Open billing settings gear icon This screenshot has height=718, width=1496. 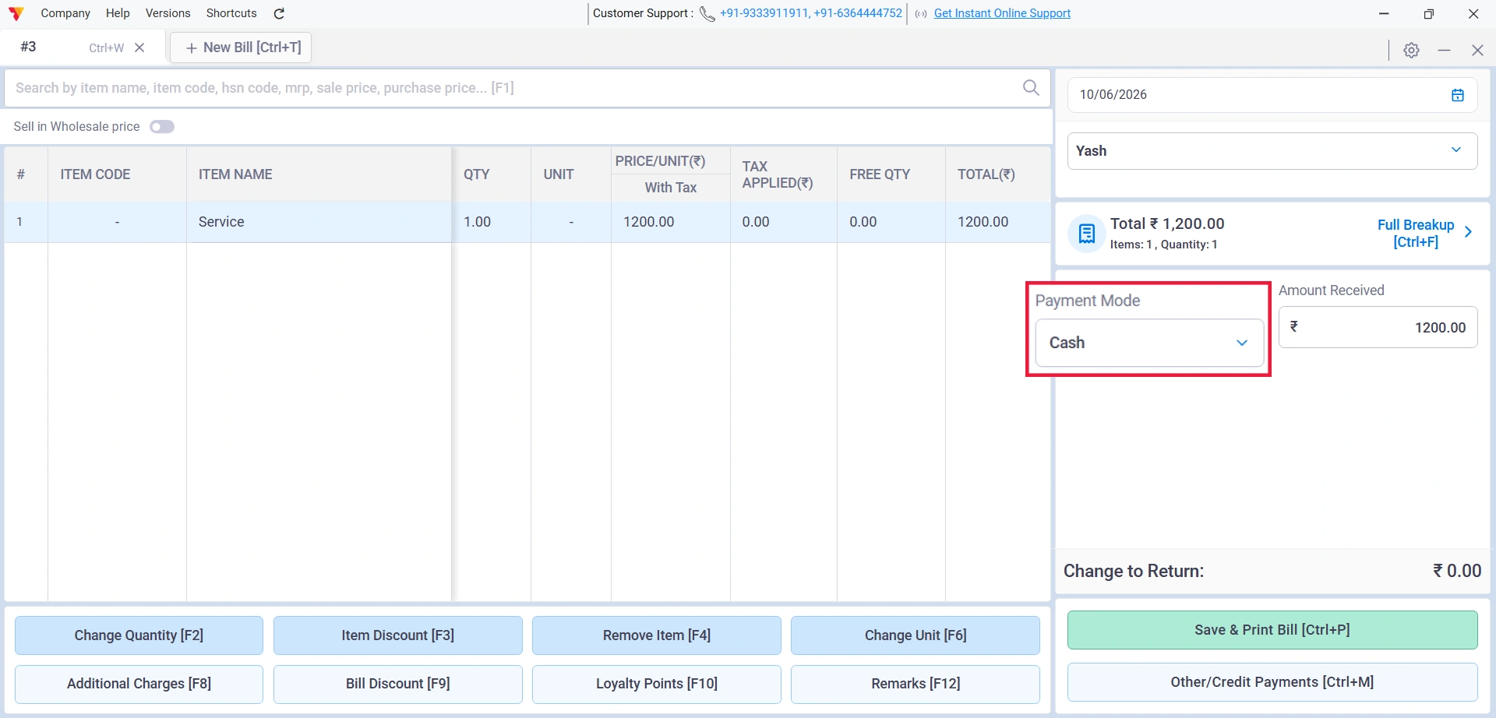[1411, 50]
